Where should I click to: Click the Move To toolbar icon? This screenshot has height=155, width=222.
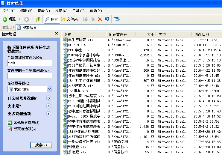click(x=85, y=19)
